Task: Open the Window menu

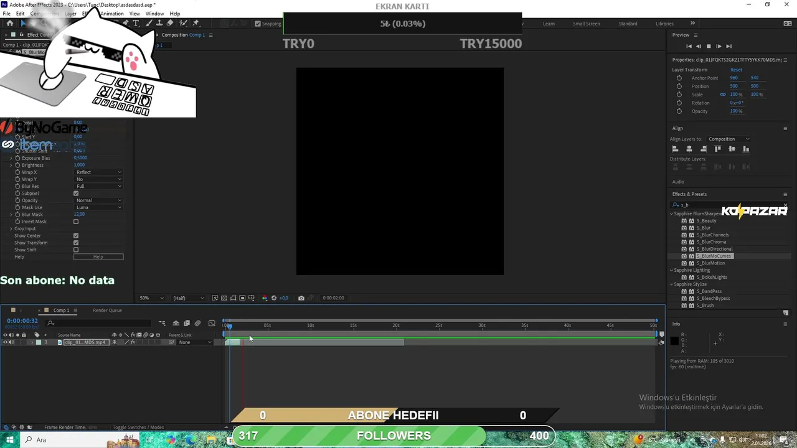Action: click(154, 14)
